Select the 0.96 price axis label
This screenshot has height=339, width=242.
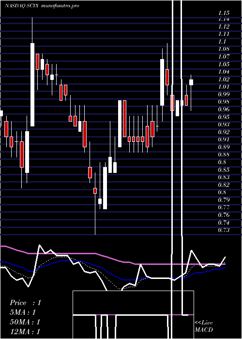click(224, 109)
